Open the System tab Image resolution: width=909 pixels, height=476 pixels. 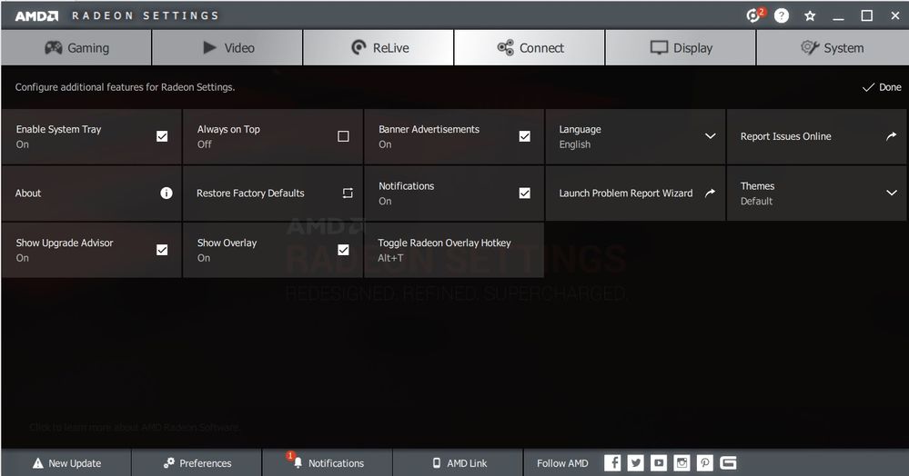click(x=833, y=47)
